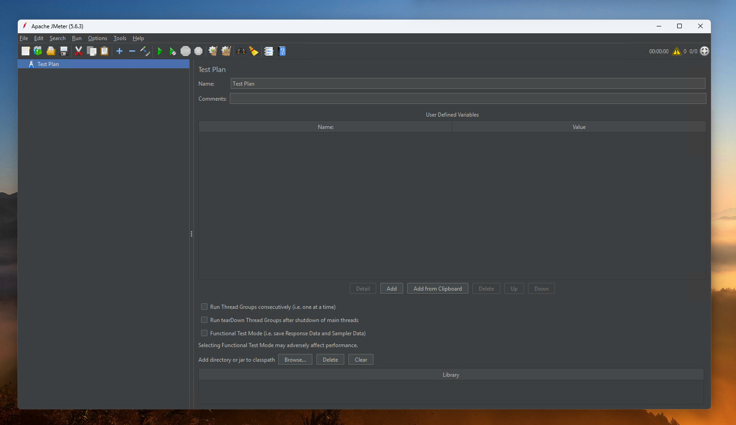
Task: Click the User Defined Variables label
Action: (452, 115)
